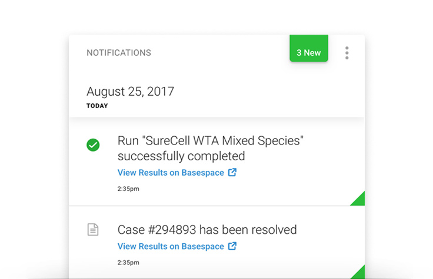This screenshot has height=279, width=433.
Task: Click external link icon on SureCell run notification
Action: coord(232,173)
